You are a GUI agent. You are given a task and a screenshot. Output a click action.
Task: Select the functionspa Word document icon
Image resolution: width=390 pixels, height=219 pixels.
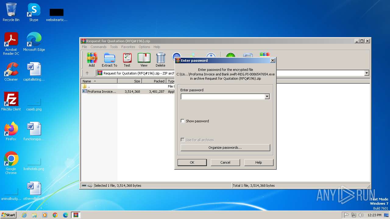pyautogui.click(x=34, y=131)
